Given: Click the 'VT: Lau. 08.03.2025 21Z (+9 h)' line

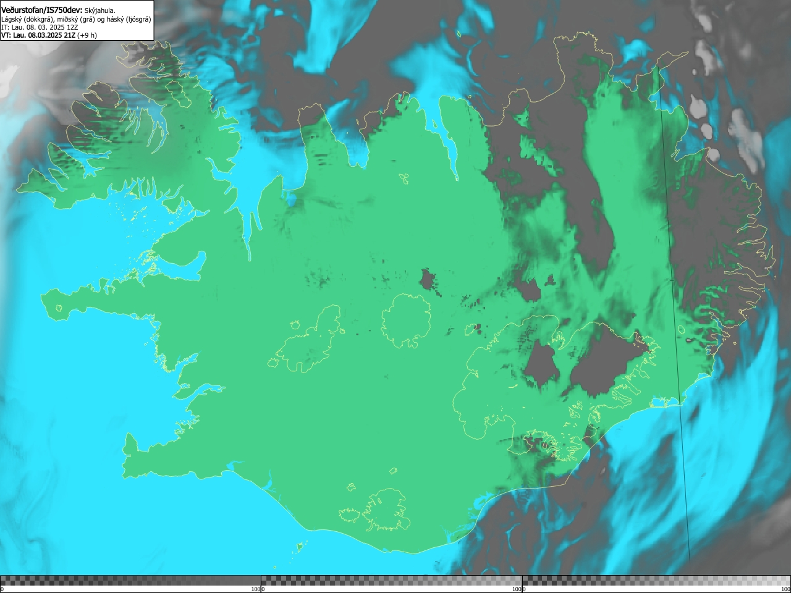Looking at the screenshot, I should coord(49,35).
